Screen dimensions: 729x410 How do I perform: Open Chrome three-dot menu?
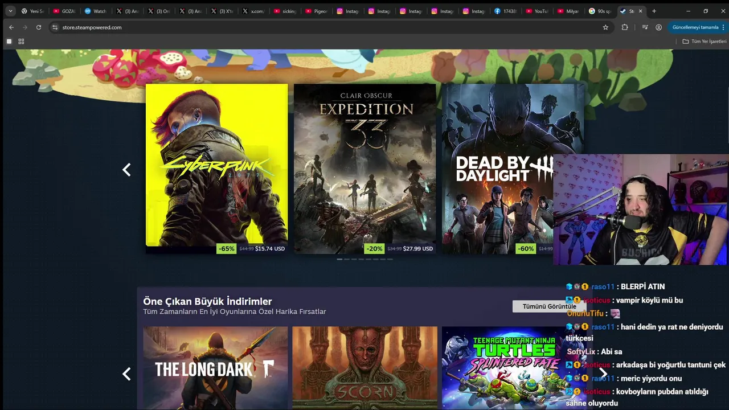[723, 27]
